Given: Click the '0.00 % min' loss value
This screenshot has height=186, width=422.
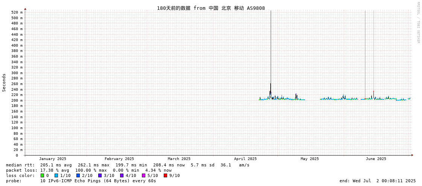Looking at the screenshot, I should [x=126, y=171].
